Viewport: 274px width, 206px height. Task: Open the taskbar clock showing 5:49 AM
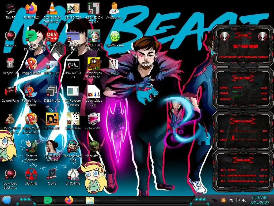click(260, 200)
